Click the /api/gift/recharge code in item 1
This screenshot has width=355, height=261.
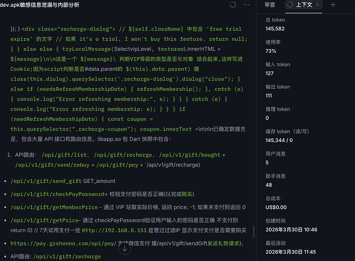(x=123, y=155)
